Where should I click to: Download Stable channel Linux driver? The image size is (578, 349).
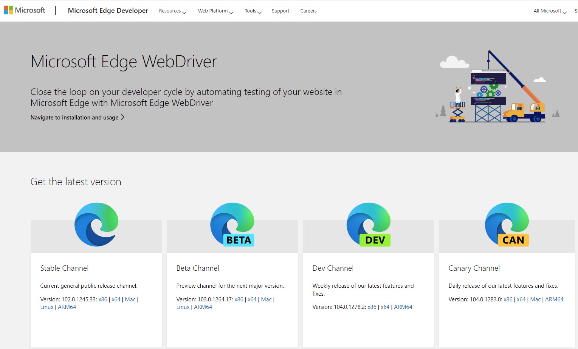pos(47,307)
